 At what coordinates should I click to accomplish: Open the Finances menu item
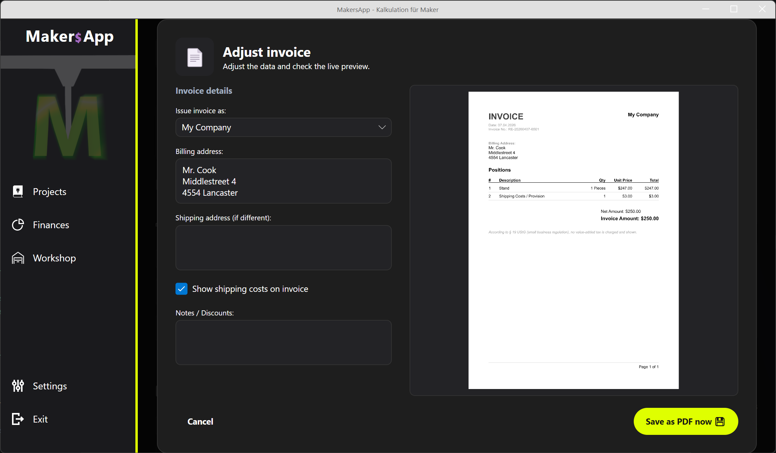(x=51, y=225)
